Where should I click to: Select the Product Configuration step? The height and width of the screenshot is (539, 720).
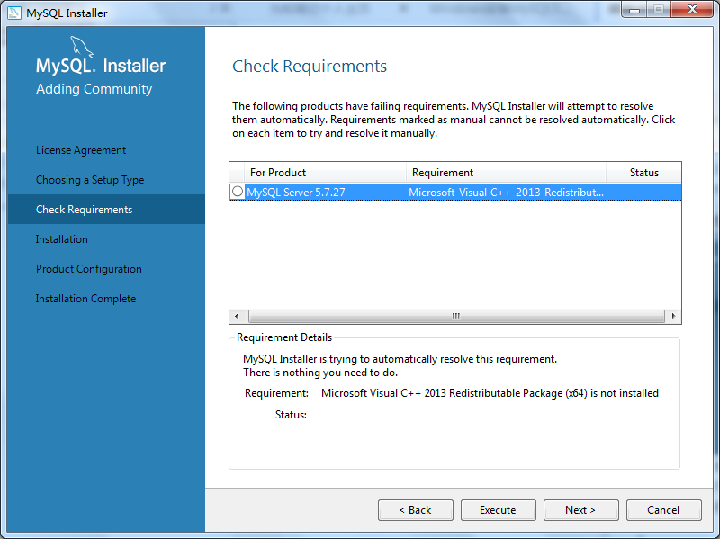[x=88, y=268]
